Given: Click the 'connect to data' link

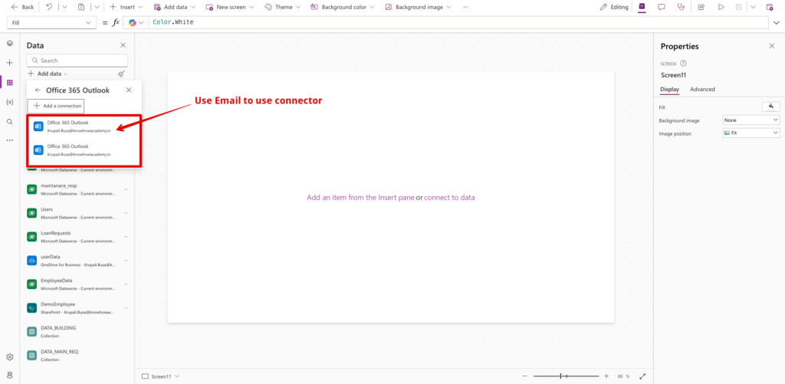Looking at the screenshot, I should [449, 198].
